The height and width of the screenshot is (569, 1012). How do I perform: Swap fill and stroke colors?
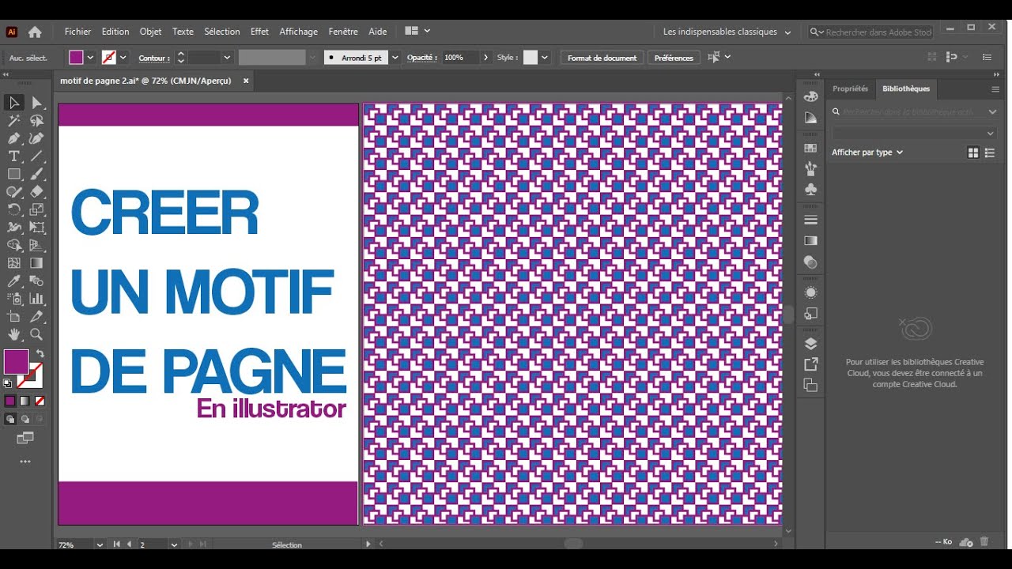point(40,354)
